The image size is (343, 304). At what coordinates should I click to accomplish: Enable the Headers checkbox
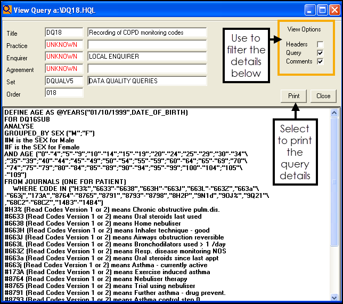320,44
